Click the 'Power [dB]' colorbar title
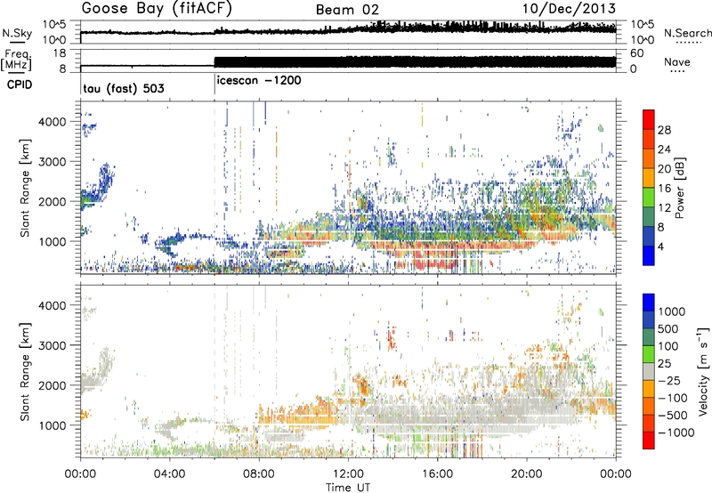 pos(679,188)
